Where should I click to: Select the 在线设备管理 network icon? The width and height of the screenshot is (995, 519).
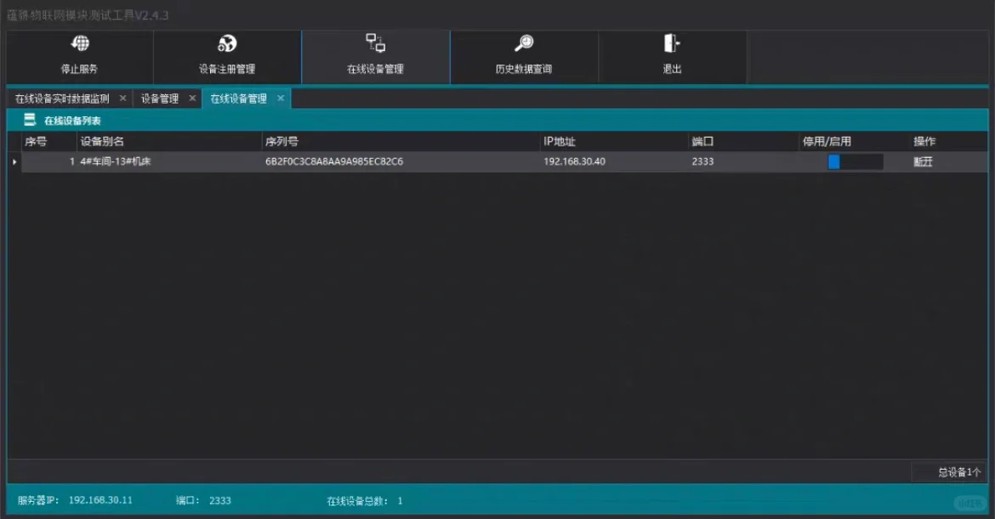coord(375,43)
